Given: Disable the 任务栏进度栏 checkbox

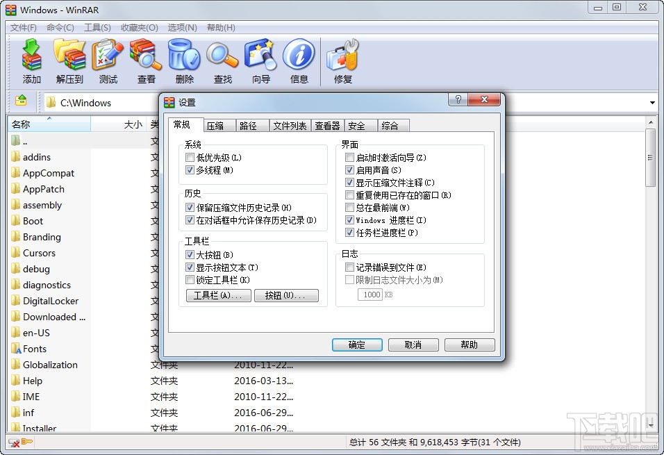Looking at the screenshot, I should pos(348,233).
